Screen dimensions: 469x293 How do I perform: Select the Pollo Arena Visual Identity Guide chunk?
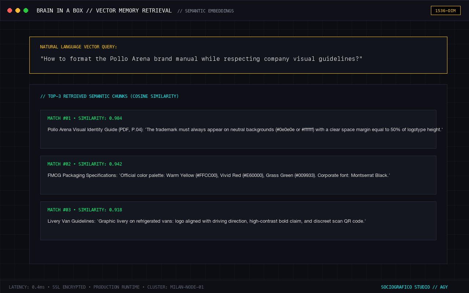(238, 129)
